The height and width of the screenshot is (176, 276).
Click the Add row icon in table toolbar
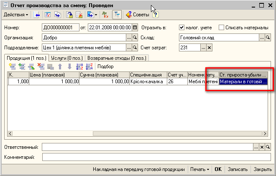(x=12, y=66)
